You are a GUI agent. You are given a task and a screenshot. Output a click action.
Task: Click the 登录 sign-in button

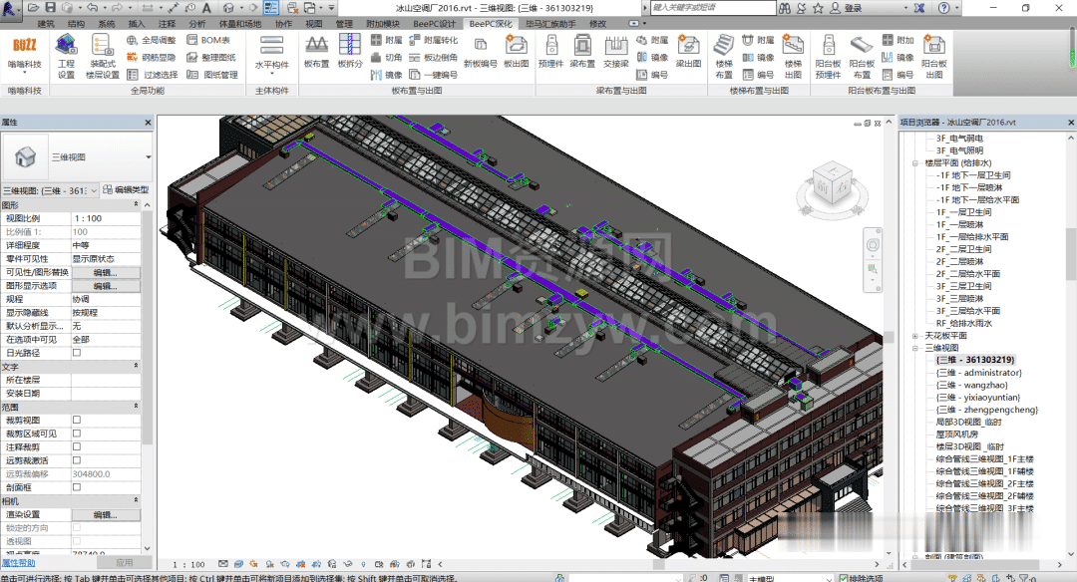pyautogui.click(x=847, y=8)
